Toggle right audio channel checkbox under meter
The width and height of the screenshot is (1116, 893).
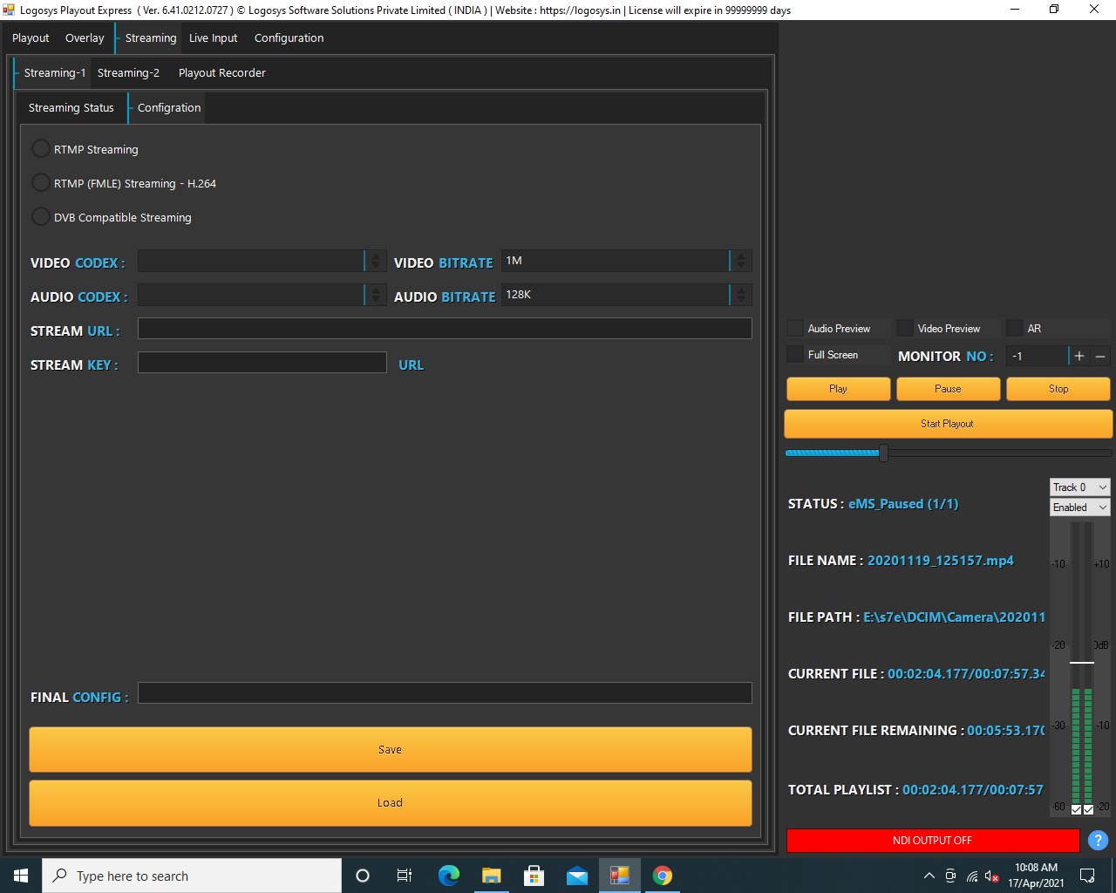(1088, 809)
